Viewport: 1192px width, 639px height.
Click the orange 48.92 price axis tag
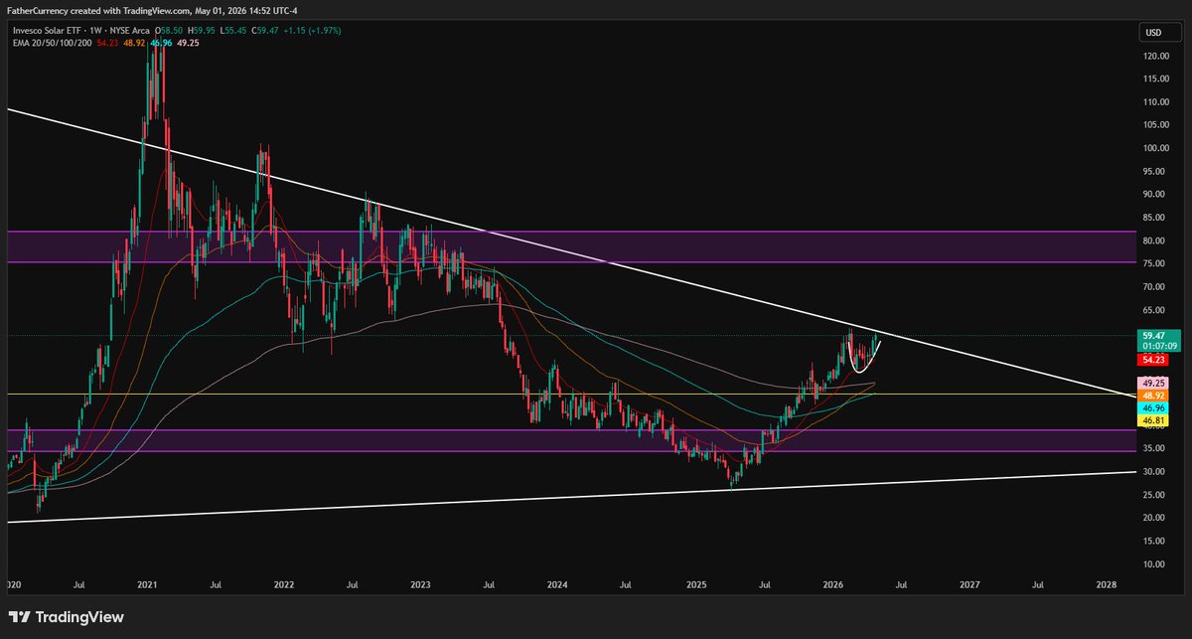[1153, 396]
